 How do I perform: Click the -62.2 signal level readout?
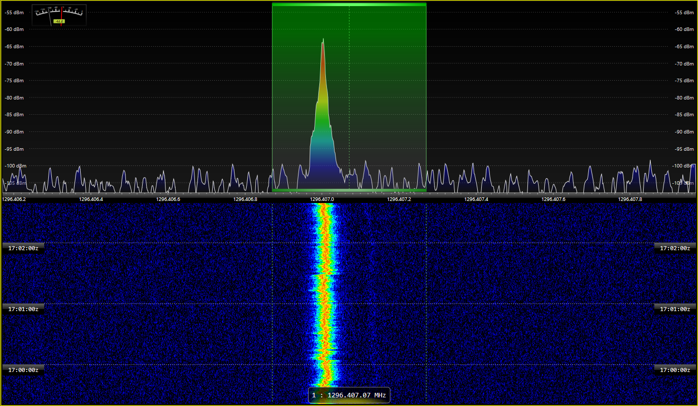tap(59, 21)
